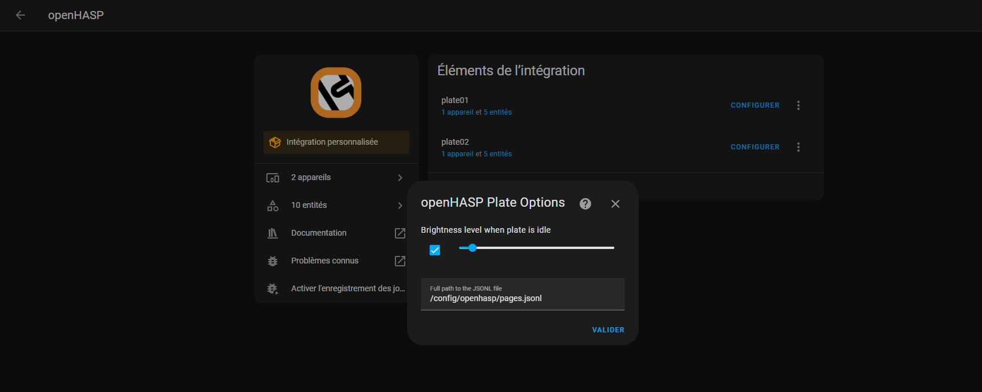Click the idle brightness slider handle
This screenshot has width=982, height=392.
coord(472,248)
